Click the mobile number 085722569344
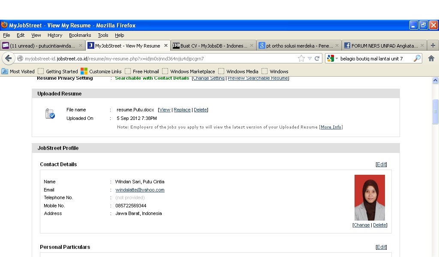 coord(131,206)
